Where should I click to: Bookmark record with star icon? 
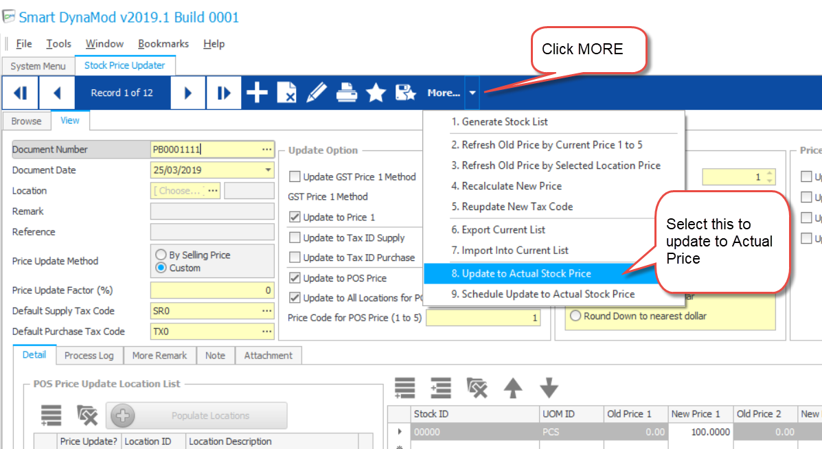(376, 93)
